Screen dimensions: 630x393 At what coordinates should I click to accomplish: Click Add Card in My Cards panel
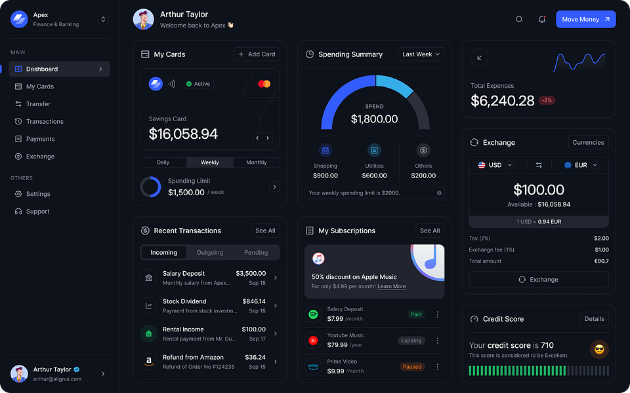click(257, 54)
